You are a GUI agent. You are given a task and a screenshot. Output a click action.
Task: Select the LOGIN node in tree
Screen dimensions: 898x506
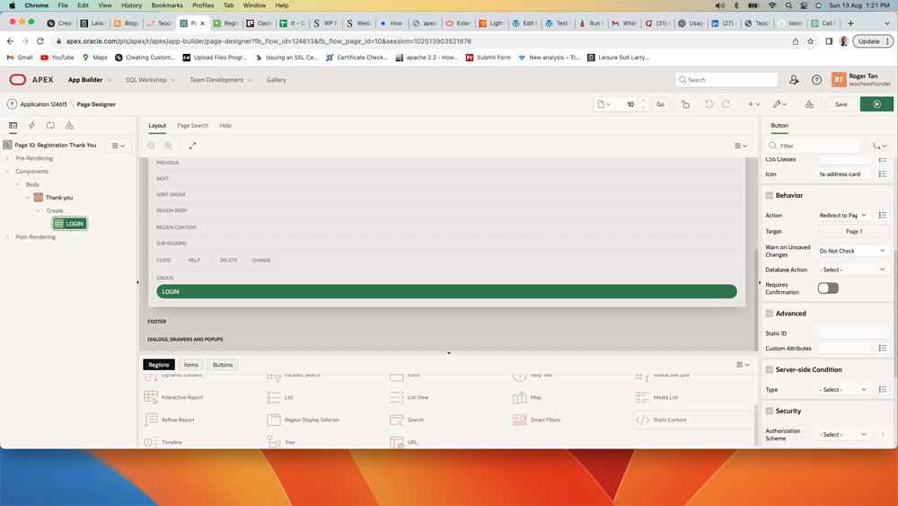click(x=70, y=224)
